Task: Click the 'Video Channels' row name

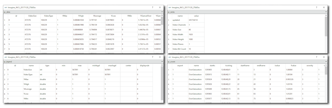Action: tap(180, 25)
